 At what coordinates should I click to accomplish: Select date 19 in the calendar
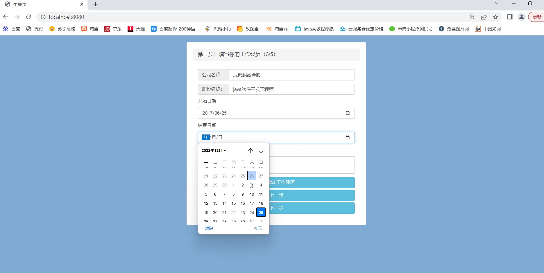tap(206, 213)
